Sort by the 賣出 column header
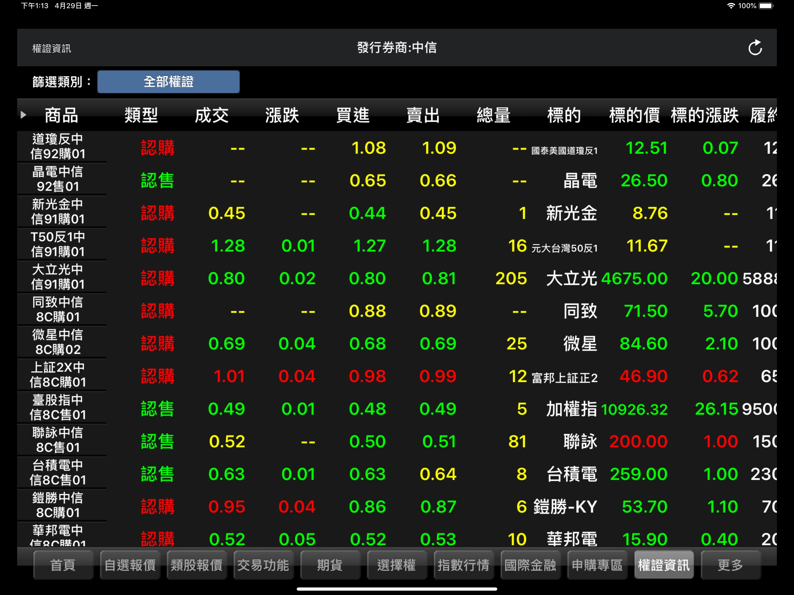The image size is (794, 595). coord(423,115)
